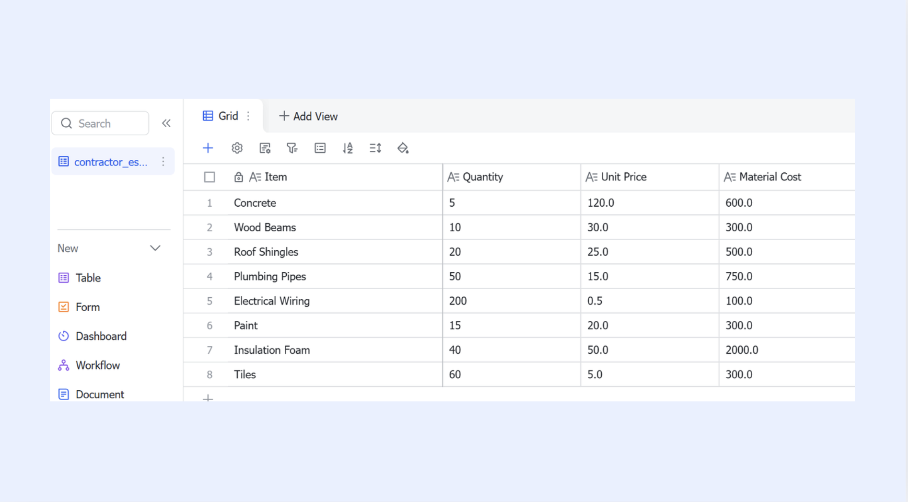This screenshot has height=502, width=908.
Task: Click the Unit Price cell showing 25.0
Action: [650, 252]
